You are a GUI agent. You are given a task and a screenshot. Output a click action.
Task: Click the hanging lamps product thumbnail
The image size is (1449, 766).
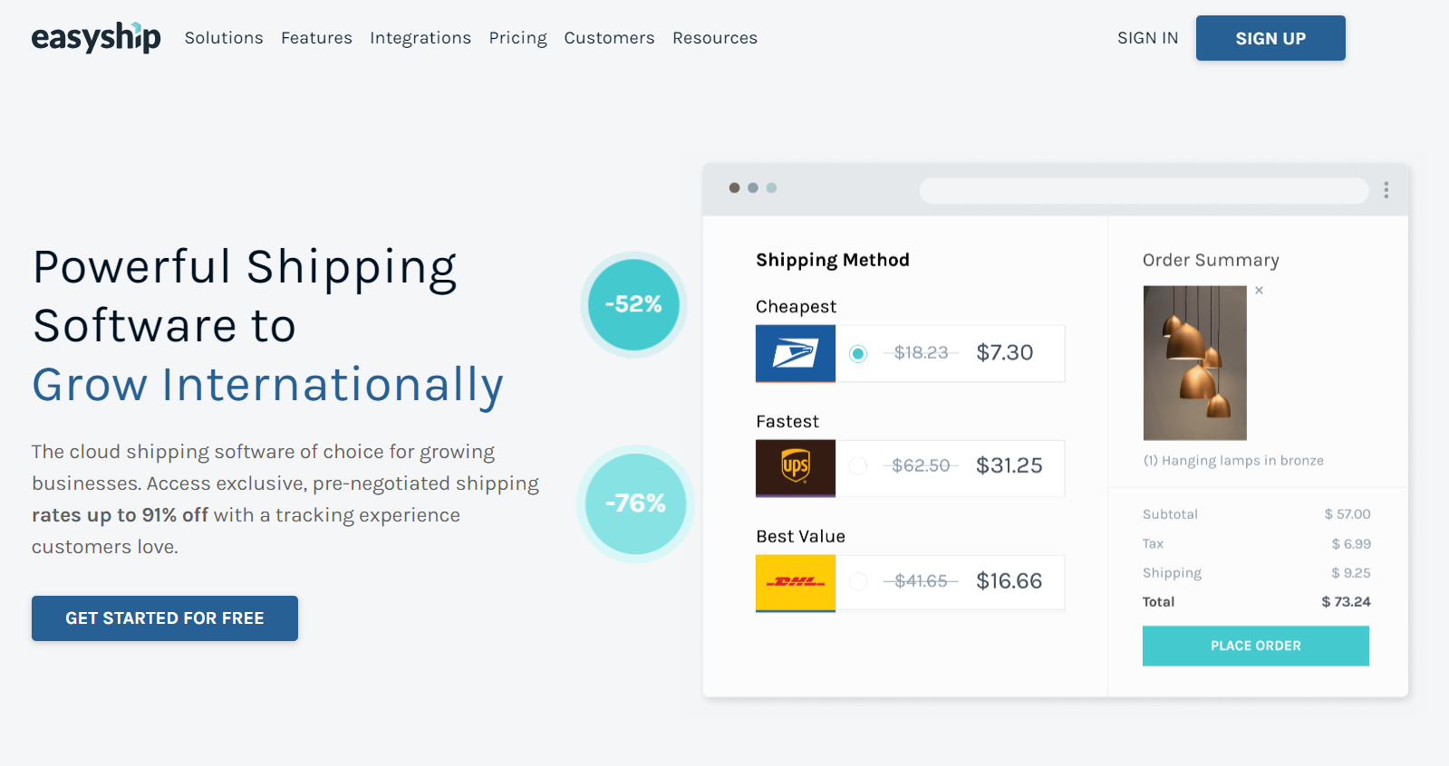(x=1194, y=363)
